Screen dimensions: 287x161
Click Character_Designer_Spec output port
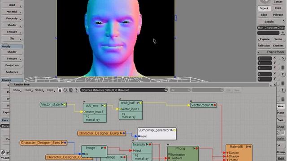65,143
